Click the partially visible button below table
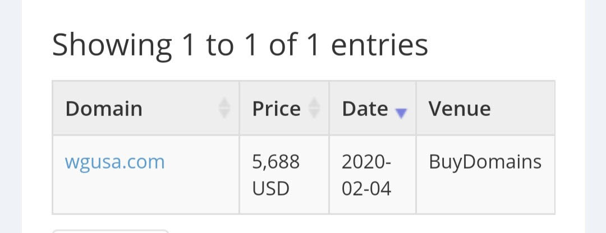 point(111,231)
